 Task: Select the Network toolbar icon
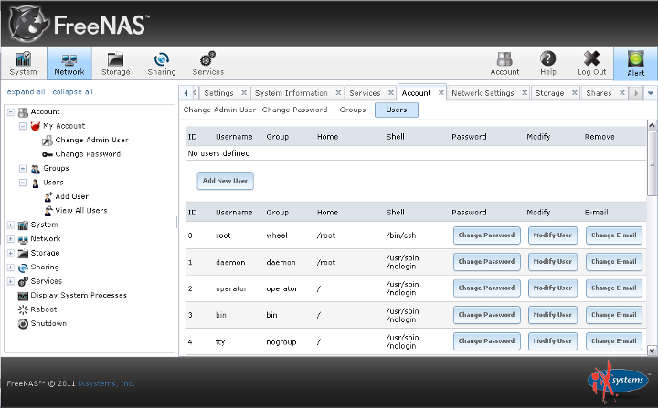pyautogui.click(x=69, y=64)
